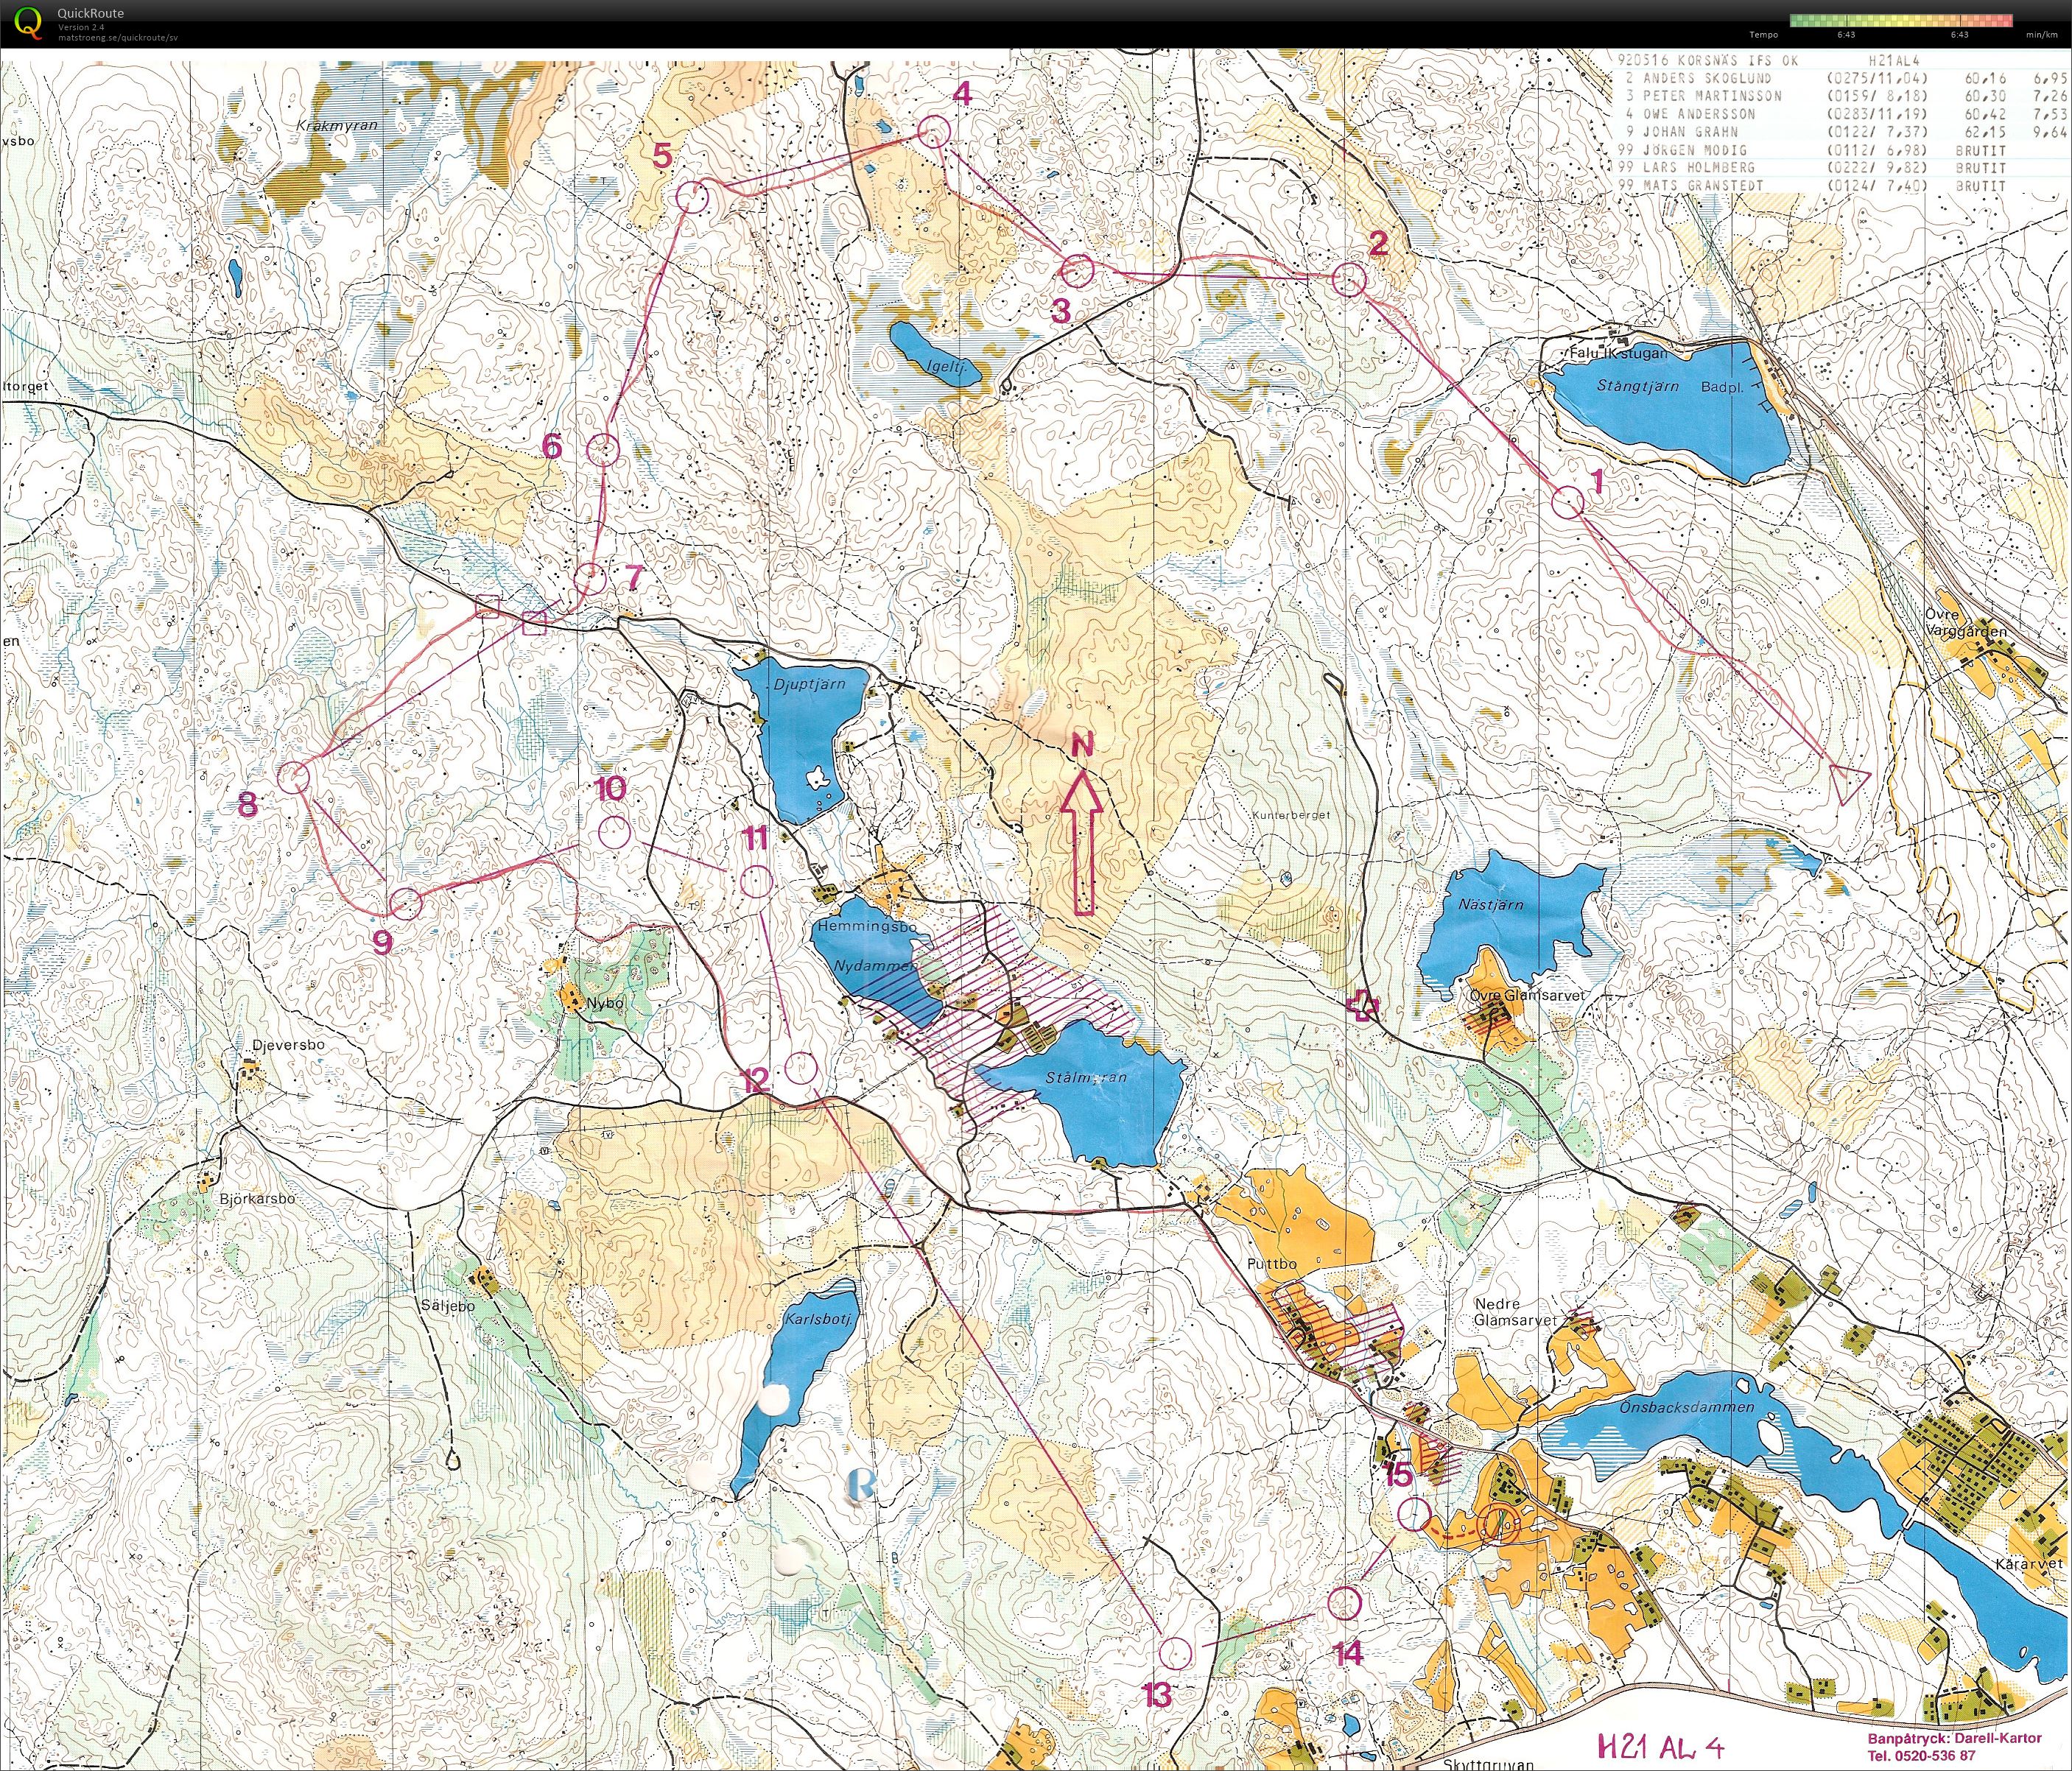
Task: Click the finish double circle near control 15
Action: click(x=1499, y=1524)
